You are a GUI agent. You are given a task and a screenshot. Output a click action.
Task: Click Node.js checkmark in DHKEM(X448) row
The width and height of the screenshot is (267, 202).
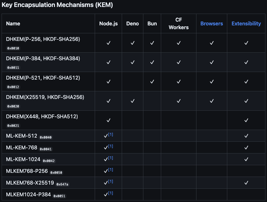coord(108,121)
